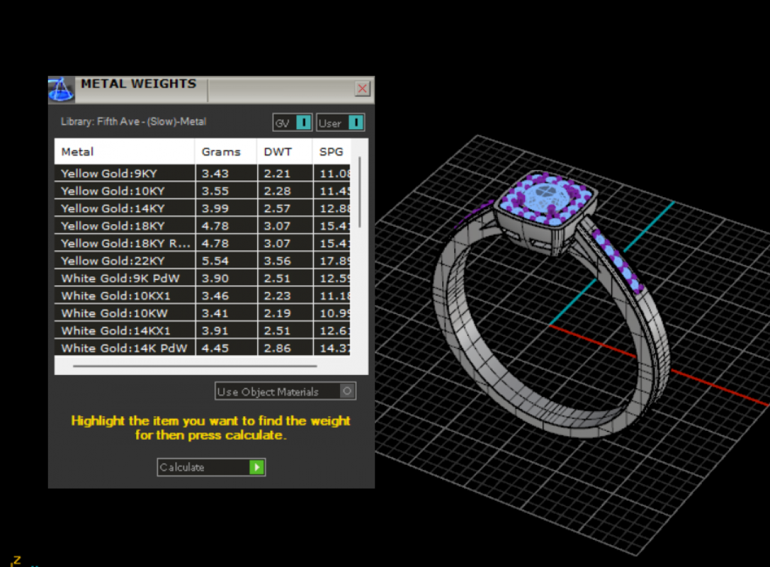Close the Metal Weights dialog
Image resolution: width=770 pixels, height=567 pixels.
363,89
